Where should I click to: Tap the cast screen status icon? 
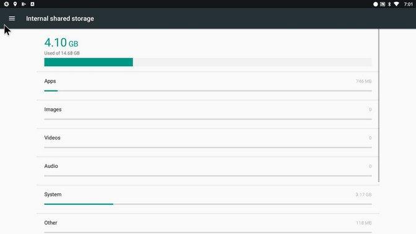(x=383, y=4)
